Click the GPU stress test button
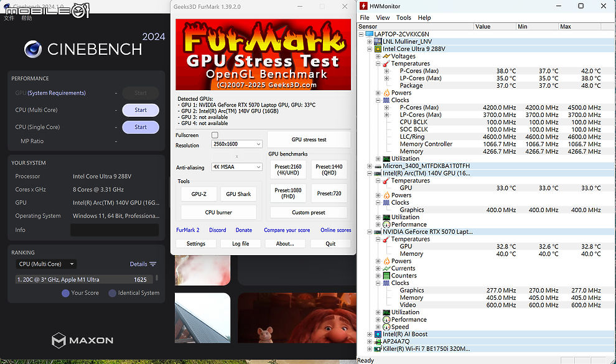The height and width of the screenshot is (364, 616). 309,139
